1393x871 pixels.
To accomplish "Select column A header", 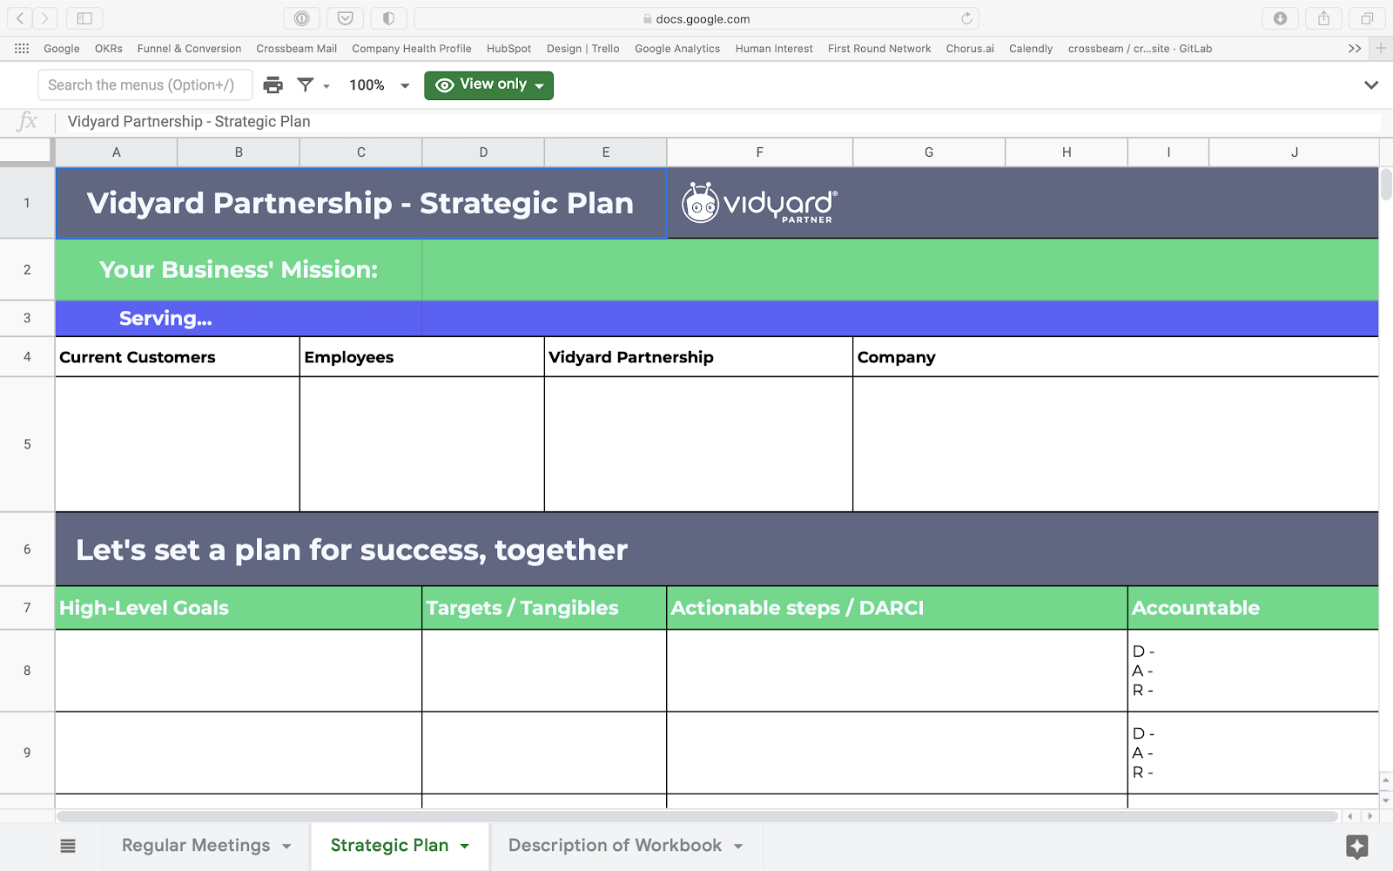I will (x=117, y=152).
